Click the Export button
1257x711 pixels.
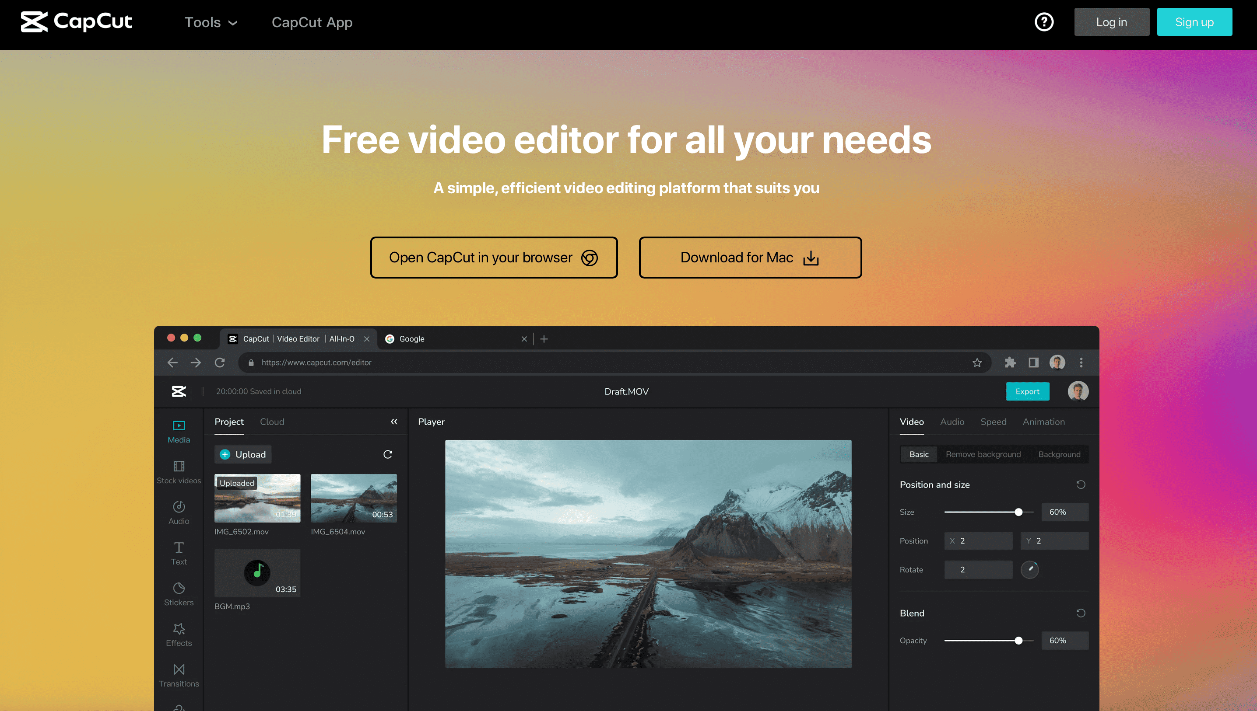pyautogui.click(x=1027, y=391)
